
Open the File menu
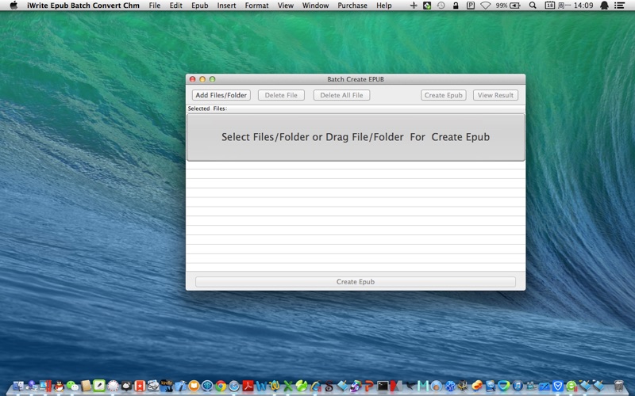click(154, 6)
